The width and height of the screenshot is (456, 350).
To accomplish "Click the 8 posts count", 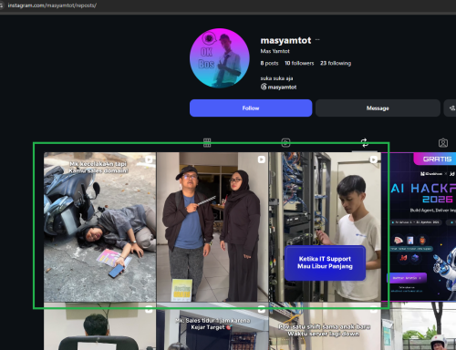I will tap(269, 63).
